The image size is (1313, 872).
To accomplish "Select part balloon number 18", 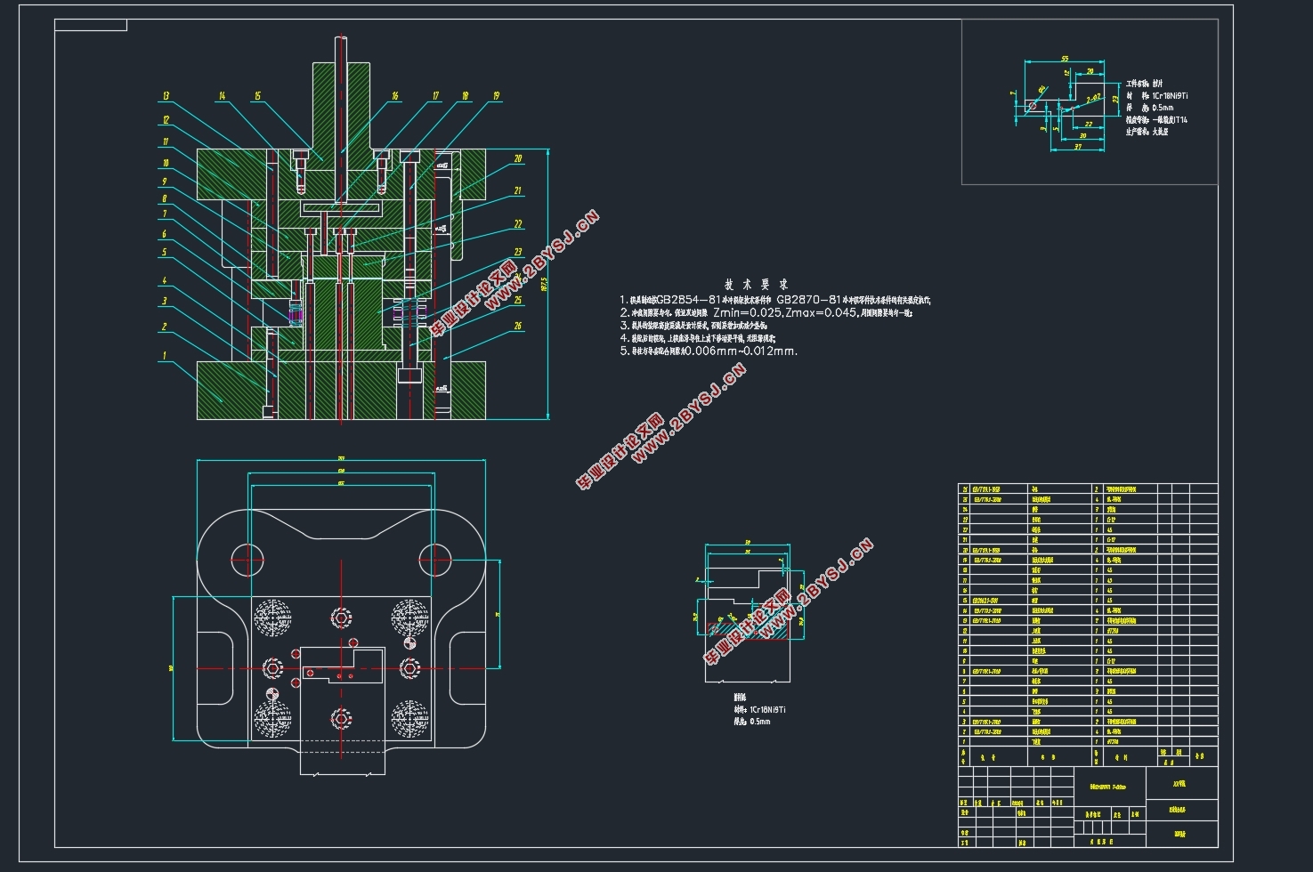I will [x=465, y=96].
